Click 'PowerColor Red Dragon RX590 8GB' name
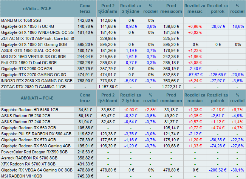This screenshot has width=246, height=179. tap(34, 152)
